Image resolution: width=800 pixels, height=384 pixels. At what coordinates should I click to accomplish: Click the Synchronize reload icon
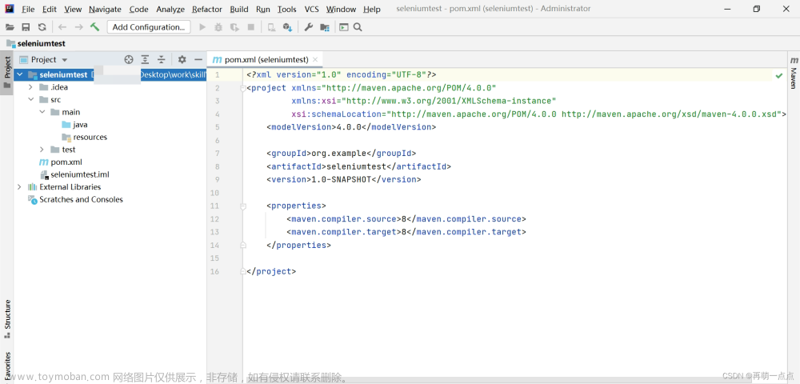click(x=42, y=27)
